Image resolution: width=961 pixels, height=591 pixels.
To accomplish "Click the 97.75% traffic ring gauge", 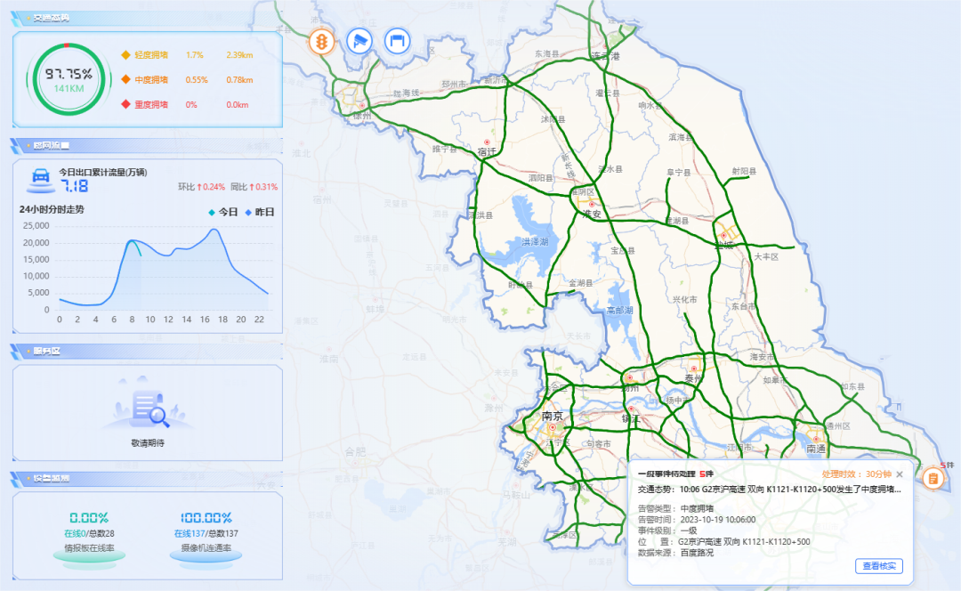I will tap(69, 80).
